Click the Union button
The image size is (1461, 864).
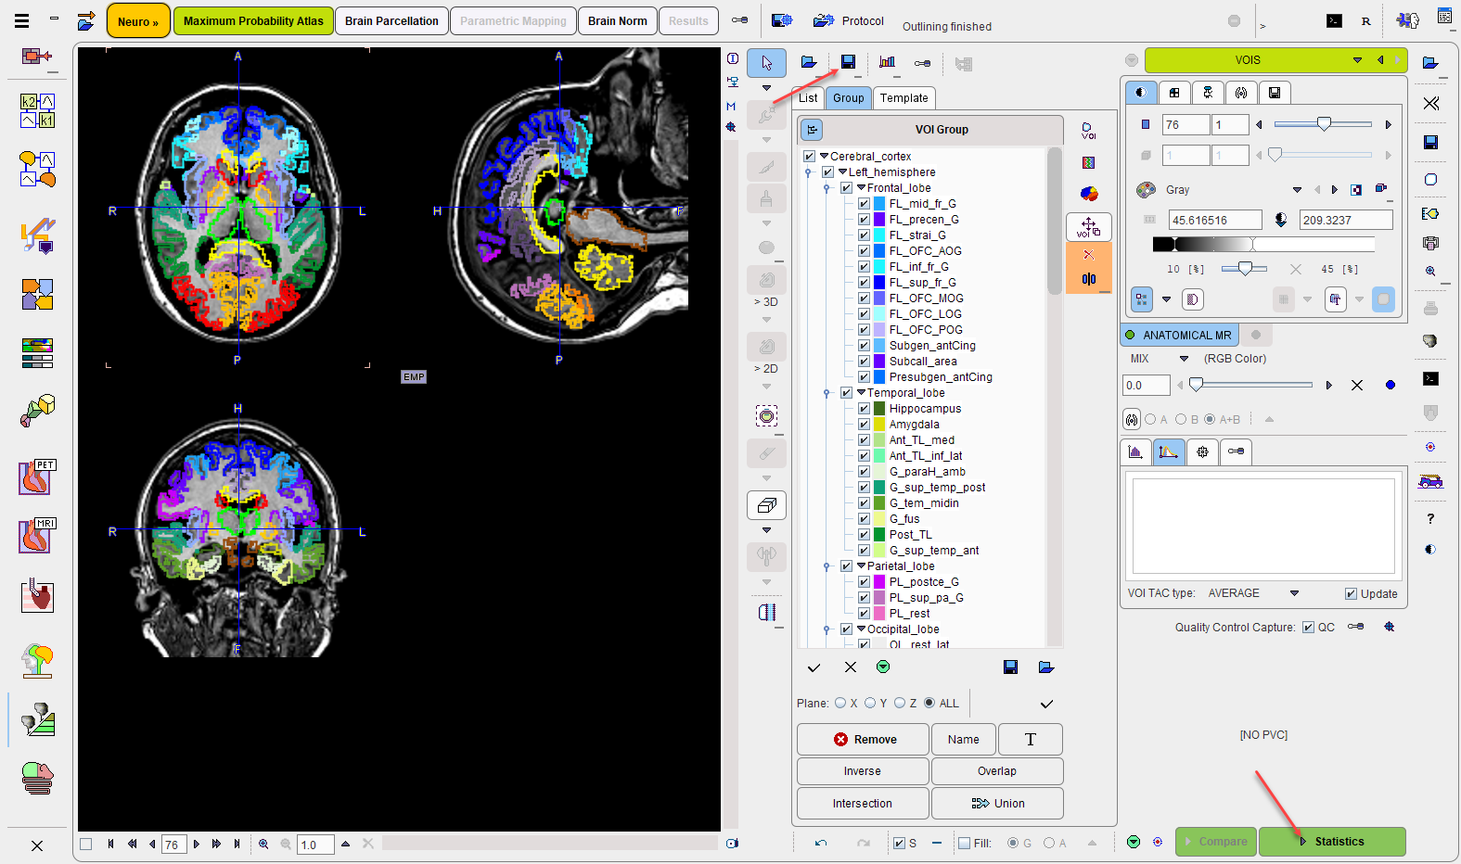997,804
